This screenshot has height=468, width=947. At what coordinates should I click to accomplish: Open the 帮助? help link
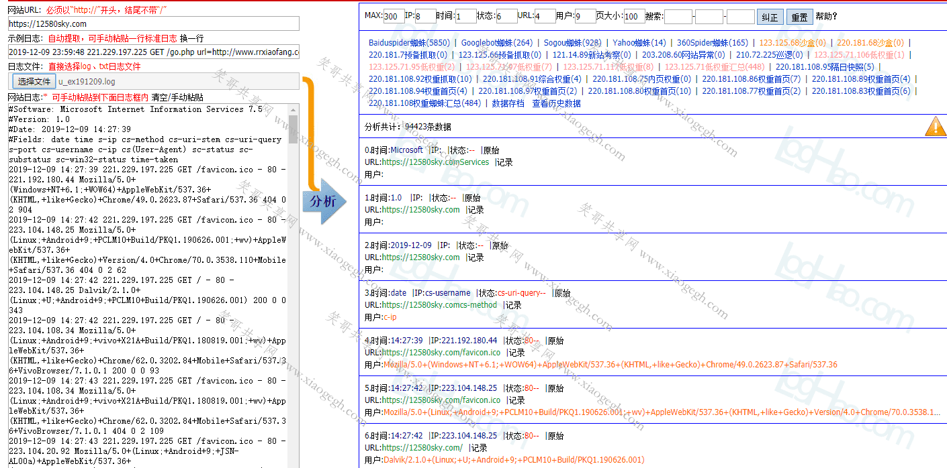click(826, 17)
